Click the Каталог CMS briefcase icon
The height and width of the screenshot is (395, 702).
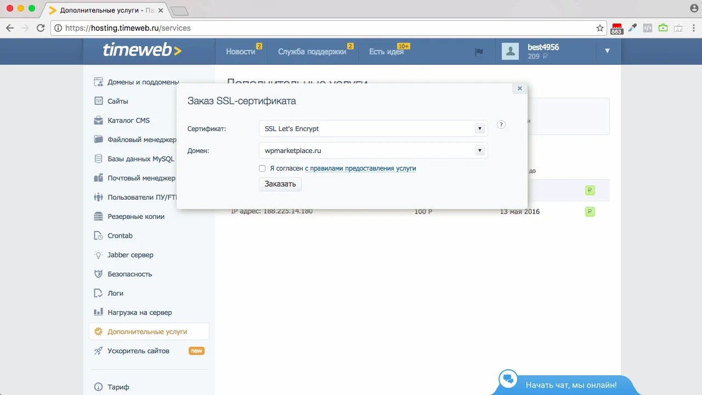click(99, 120)
